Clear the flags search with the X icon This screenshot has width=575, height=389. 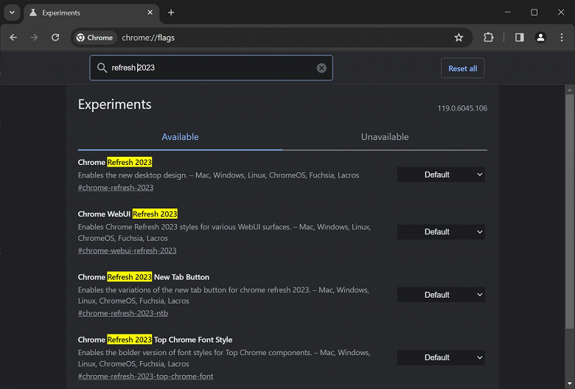coord(321,68)
